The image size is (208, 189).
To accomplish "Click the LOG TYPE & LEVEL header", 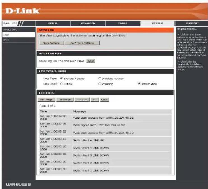I will tap(105, 72).
